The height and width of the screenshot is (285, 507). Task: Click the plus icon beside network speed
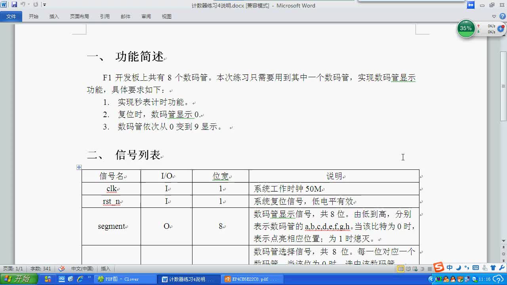pos(501,29)
